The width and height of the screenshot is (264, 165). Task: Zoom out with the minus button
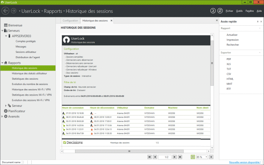click(x=193, y=157)
